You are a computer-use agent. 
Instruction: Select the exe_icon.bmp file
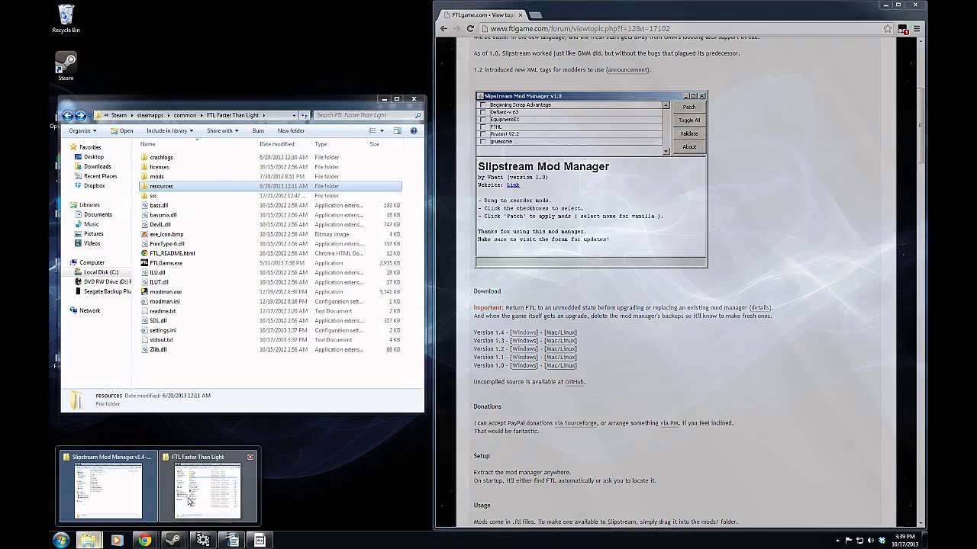[166, 234]
